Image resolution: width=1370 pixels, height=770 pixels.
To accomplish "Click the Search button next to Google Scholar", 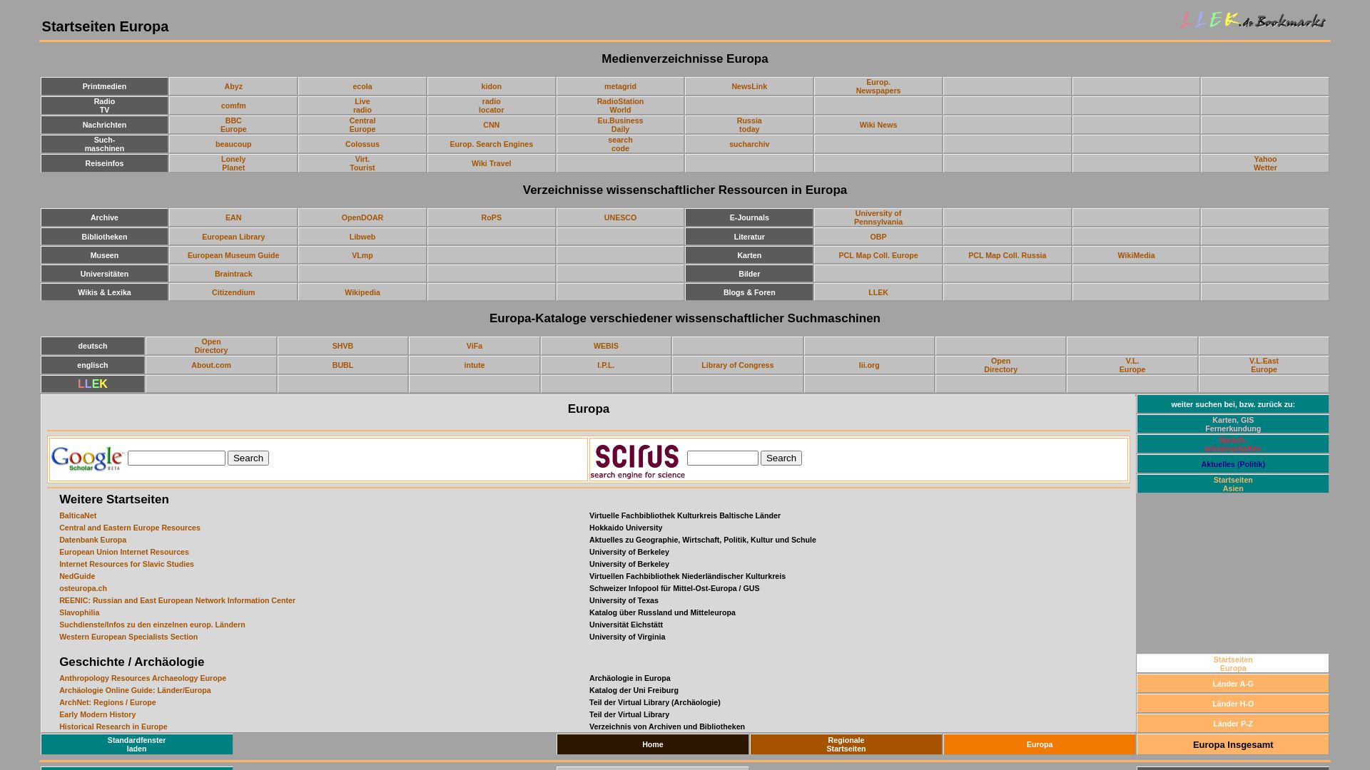I will pyautogui.click(x=248, y=458).
